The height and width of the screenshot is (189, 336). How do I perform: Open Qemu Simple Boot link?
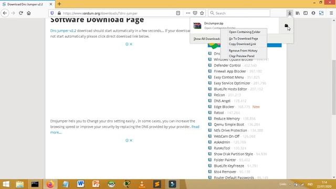coord(229,124)
